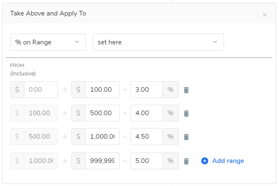Viewport: 279px width, 186px height.
Task: Select the 4.00 percent field
Action: click(x=146, y=113)
